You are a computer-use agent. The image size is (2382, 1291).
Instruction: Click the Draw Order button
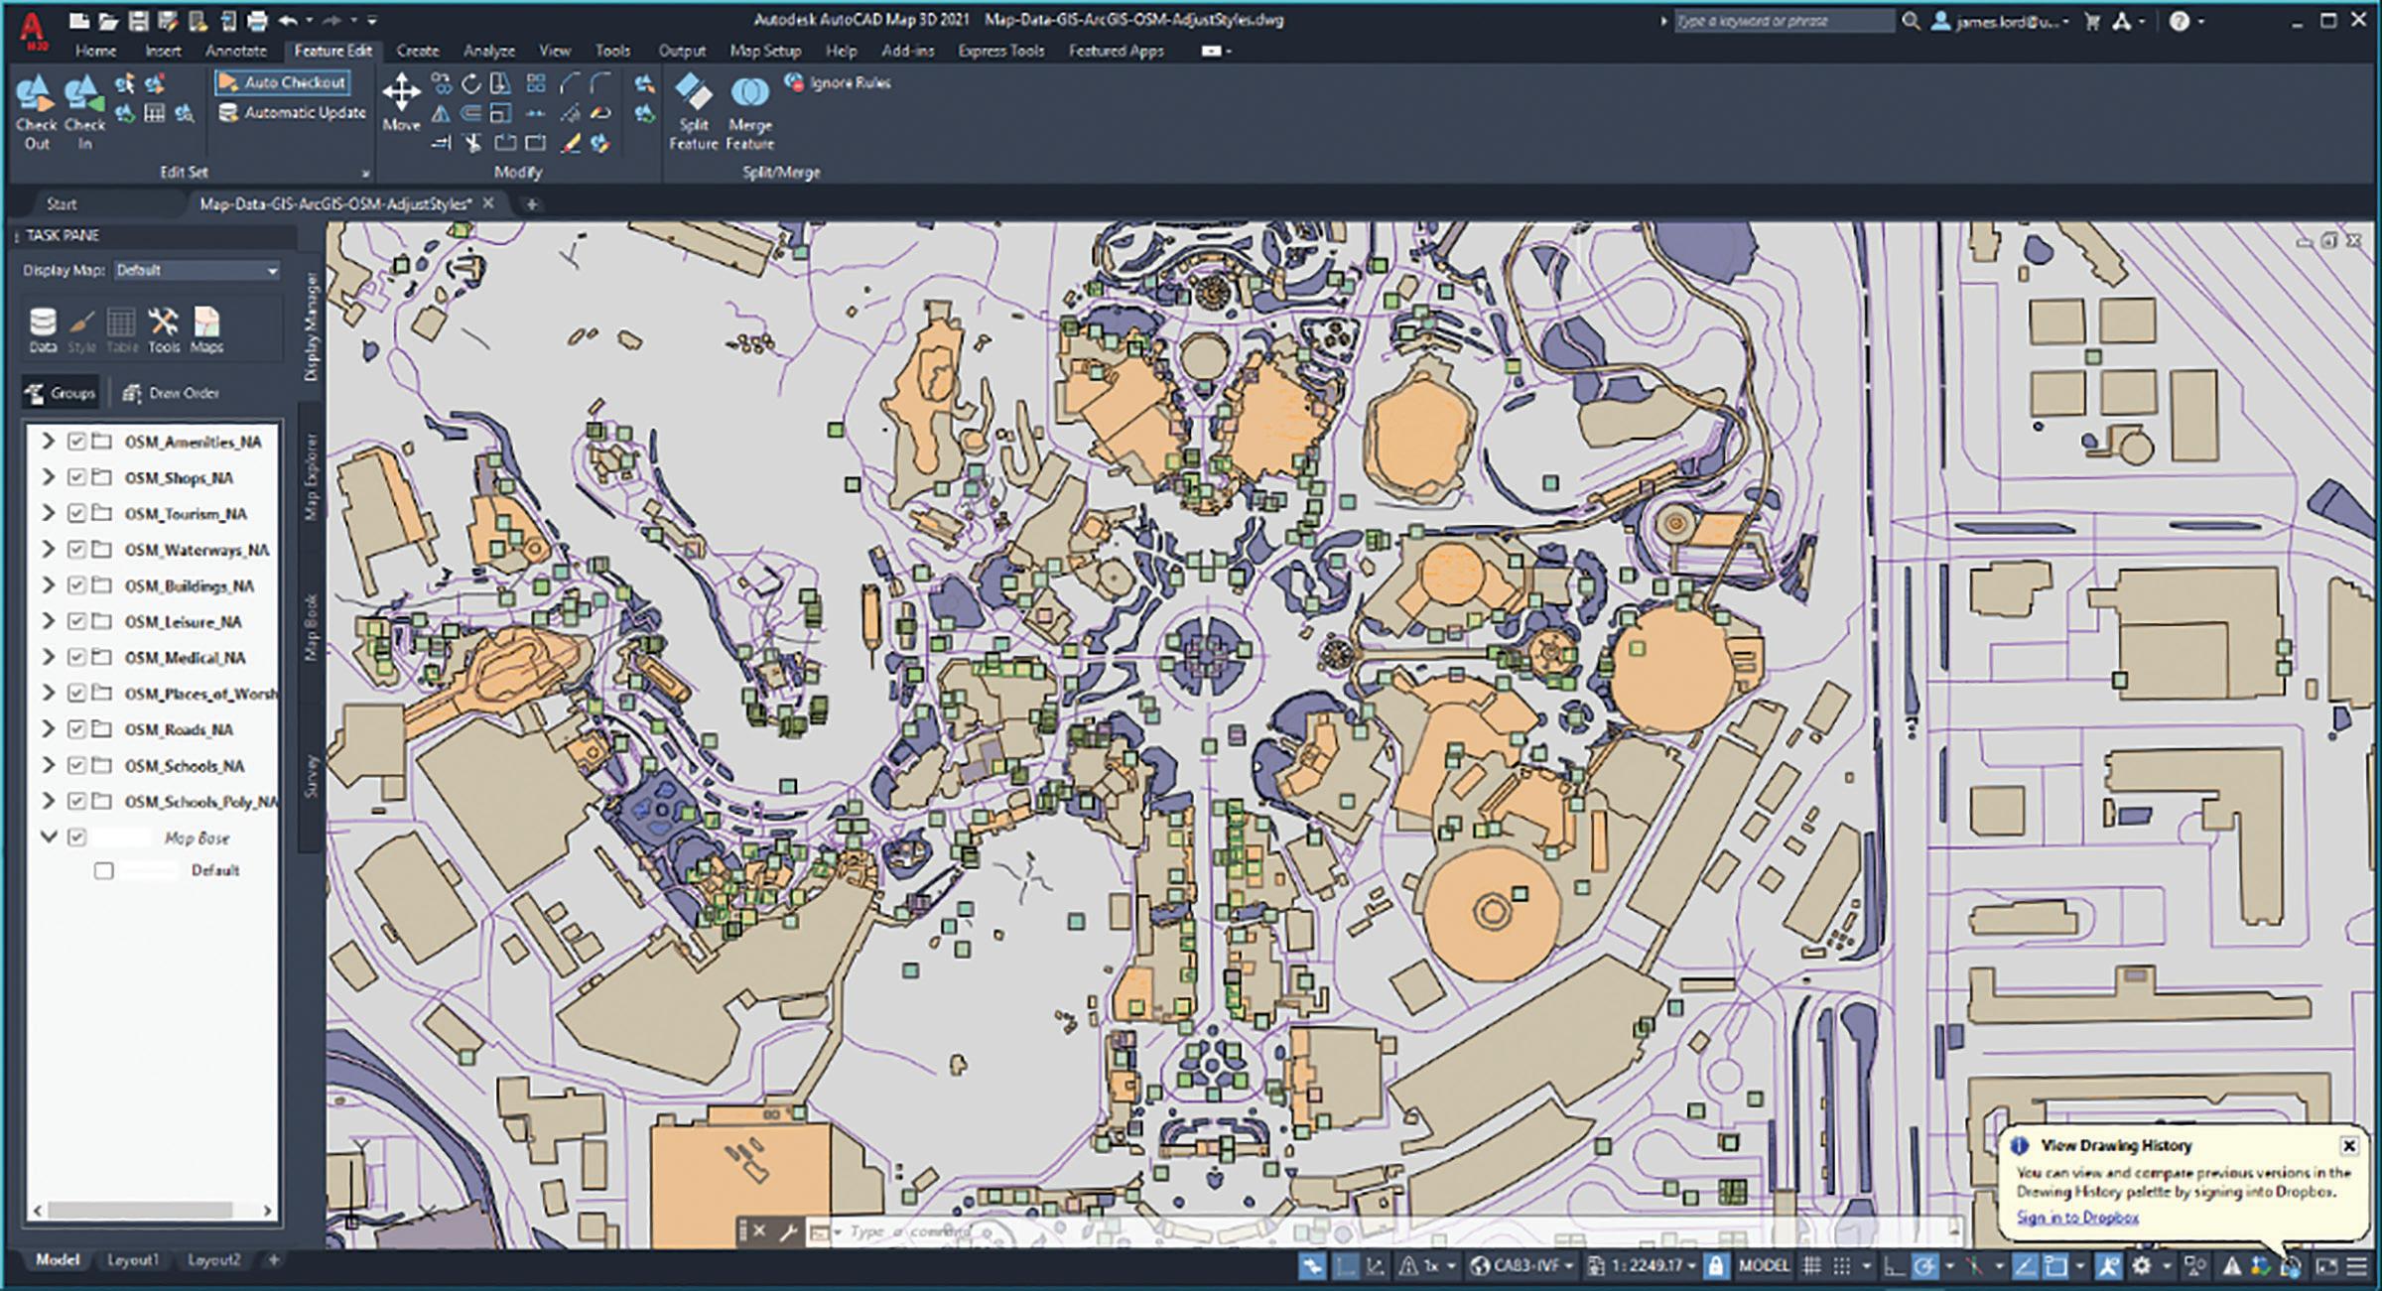[x=170, y=393]
